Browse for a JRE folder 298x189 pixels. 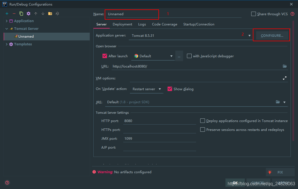[x=278, y=102]
